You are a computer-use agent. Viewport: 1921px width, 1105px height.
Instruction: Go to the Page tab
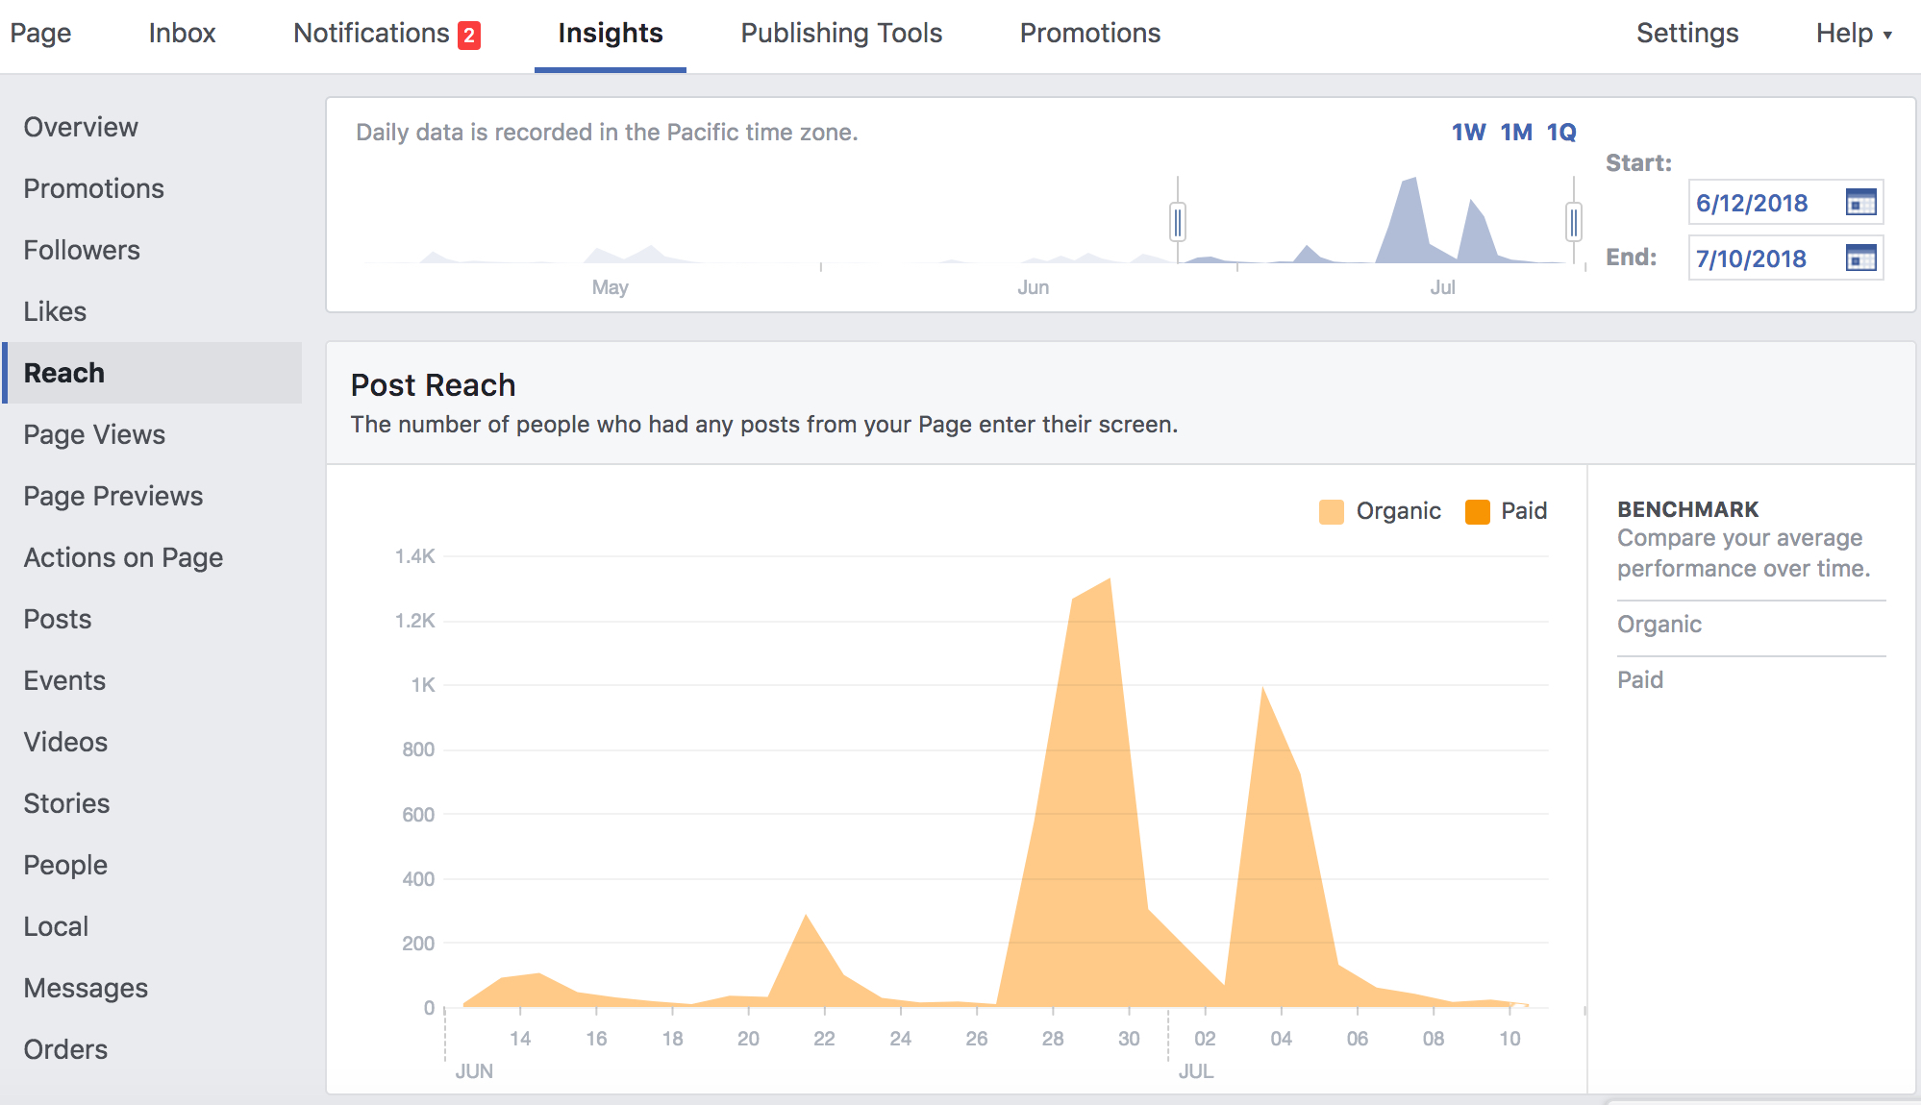coord(40,34)
